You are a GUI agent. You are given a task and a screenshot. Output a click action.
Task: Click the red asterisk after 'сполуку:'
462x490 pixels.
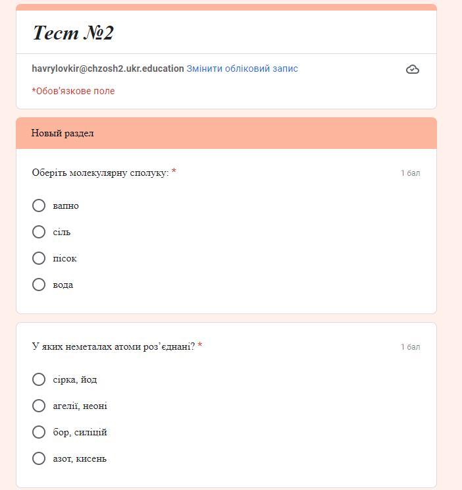click(x=174, y=171)
